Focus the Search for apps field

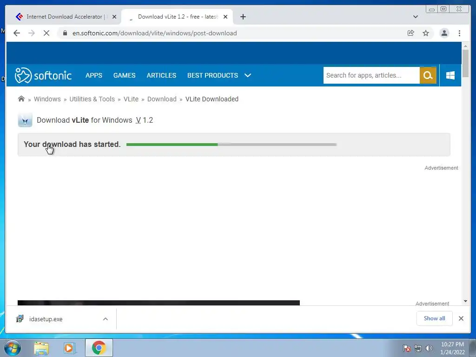pos(371,75)
